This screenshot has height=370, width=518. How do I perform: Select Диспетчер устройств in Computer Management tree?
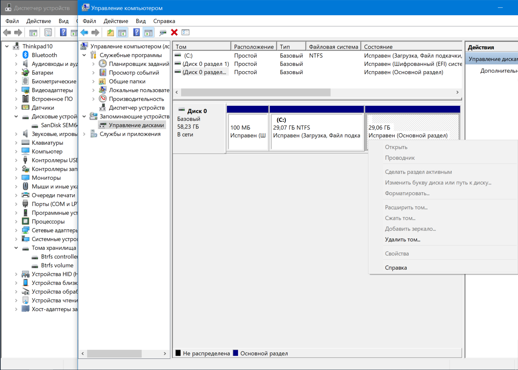(x=137, y=108)
